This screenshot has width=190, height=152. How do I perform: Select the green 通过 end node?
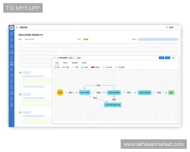point(171,92)
